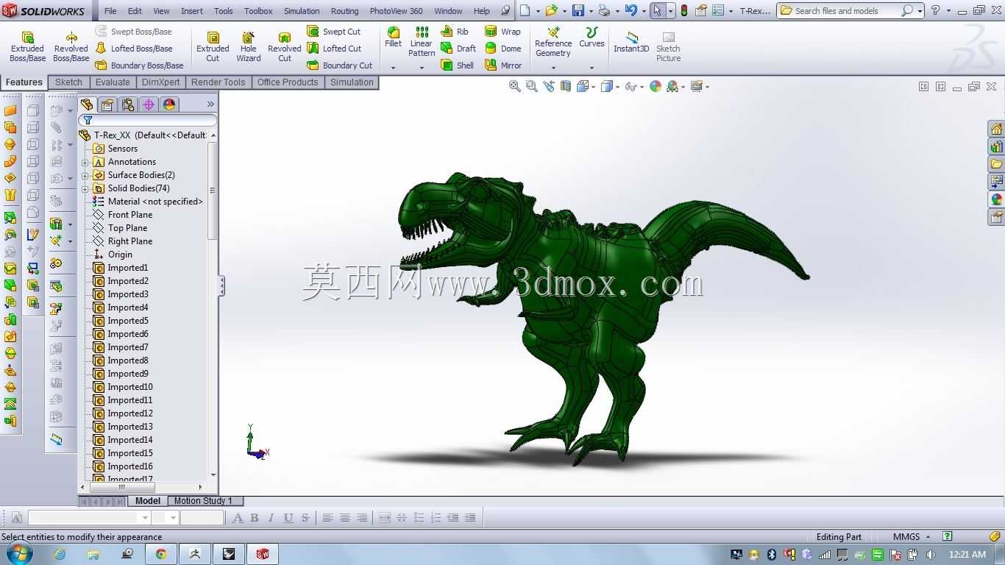Click the Swept Boss/Base command
This screenshot has width=1005, height=565.
134,32
